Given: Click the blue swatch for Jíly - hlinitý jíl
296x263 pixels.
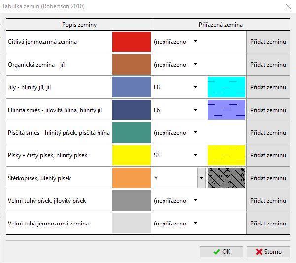Looking at the screenshot, I should pyautogui.click(x=132, y=87).
